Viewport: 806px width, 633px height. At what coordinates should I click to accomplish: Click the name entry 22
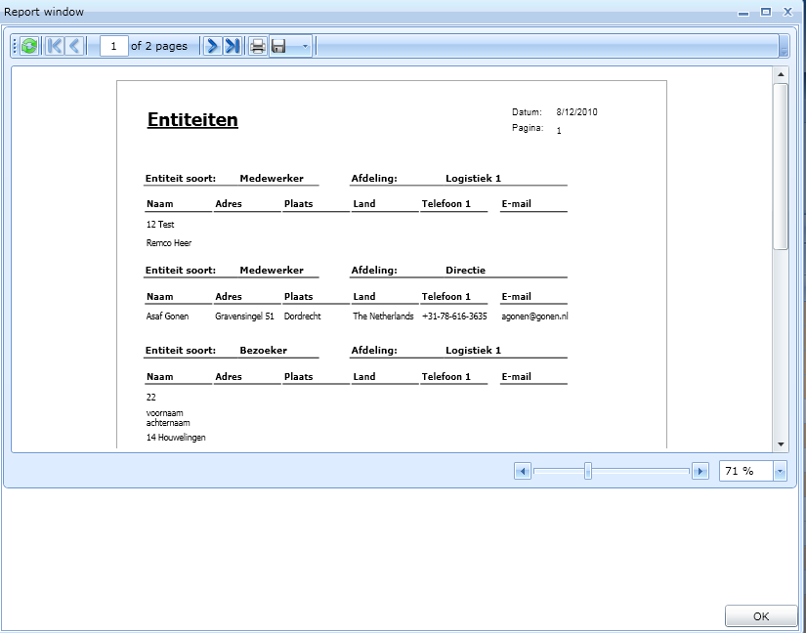pos(151,398)
